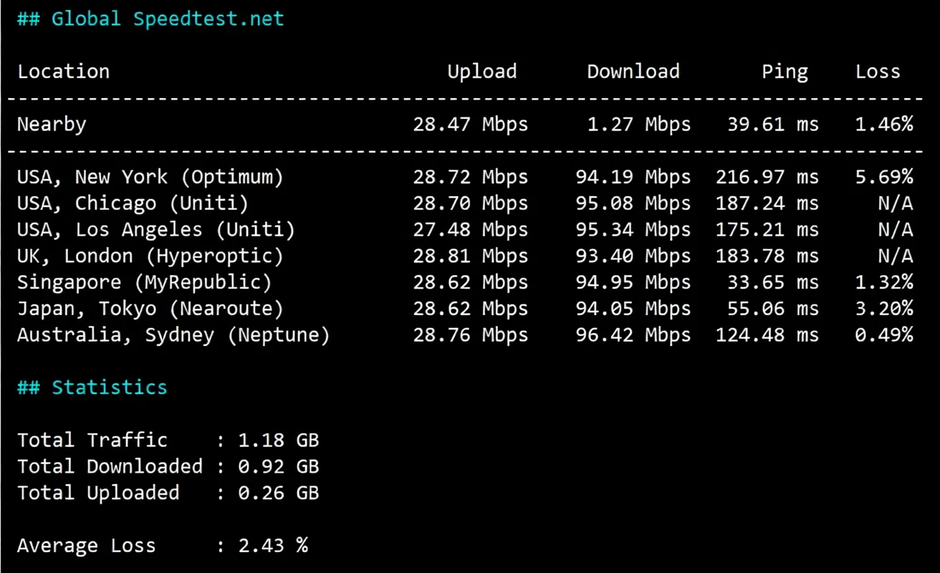Screen dimensions: 940x573
Task: Click the "## Statistics" heading
Action: (92, 387)
